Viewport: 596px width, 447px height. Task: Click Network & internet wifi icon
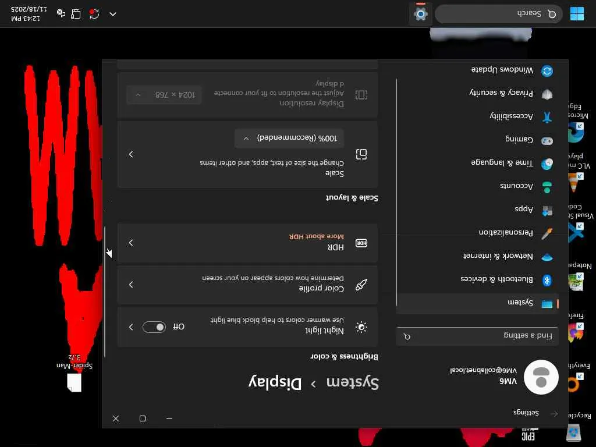pos(547,257)
